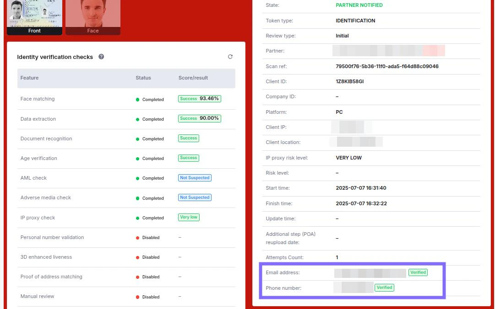Select the blurred Email address value
495x309 pixels.
(x=370, y=273)
